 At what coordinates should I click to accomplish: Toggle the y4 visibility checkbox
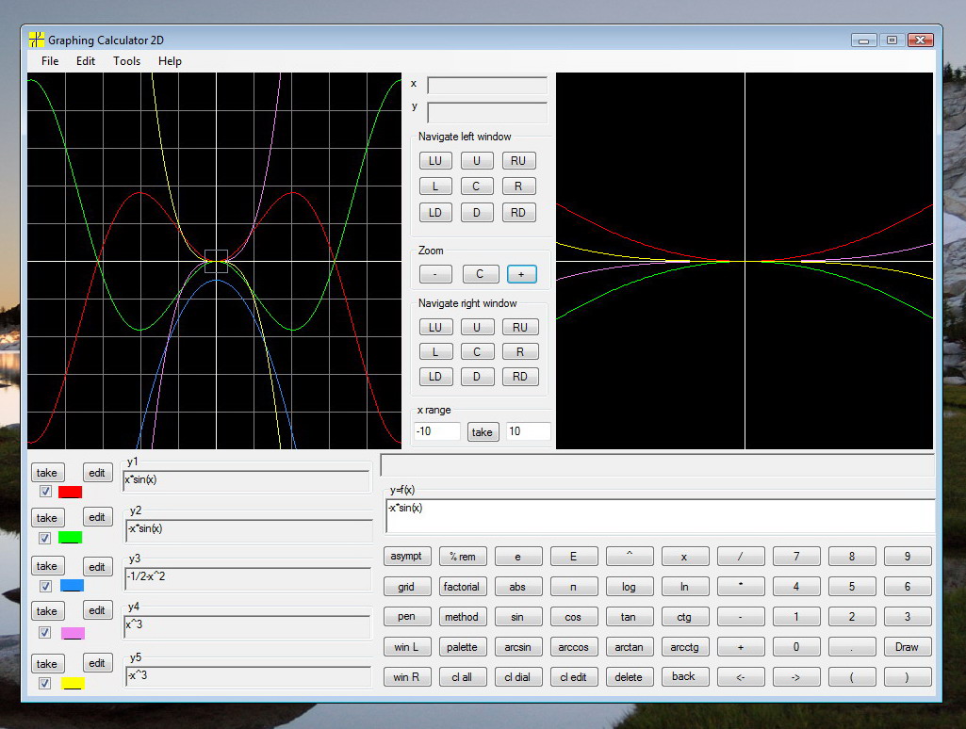(x=45, y=632)
